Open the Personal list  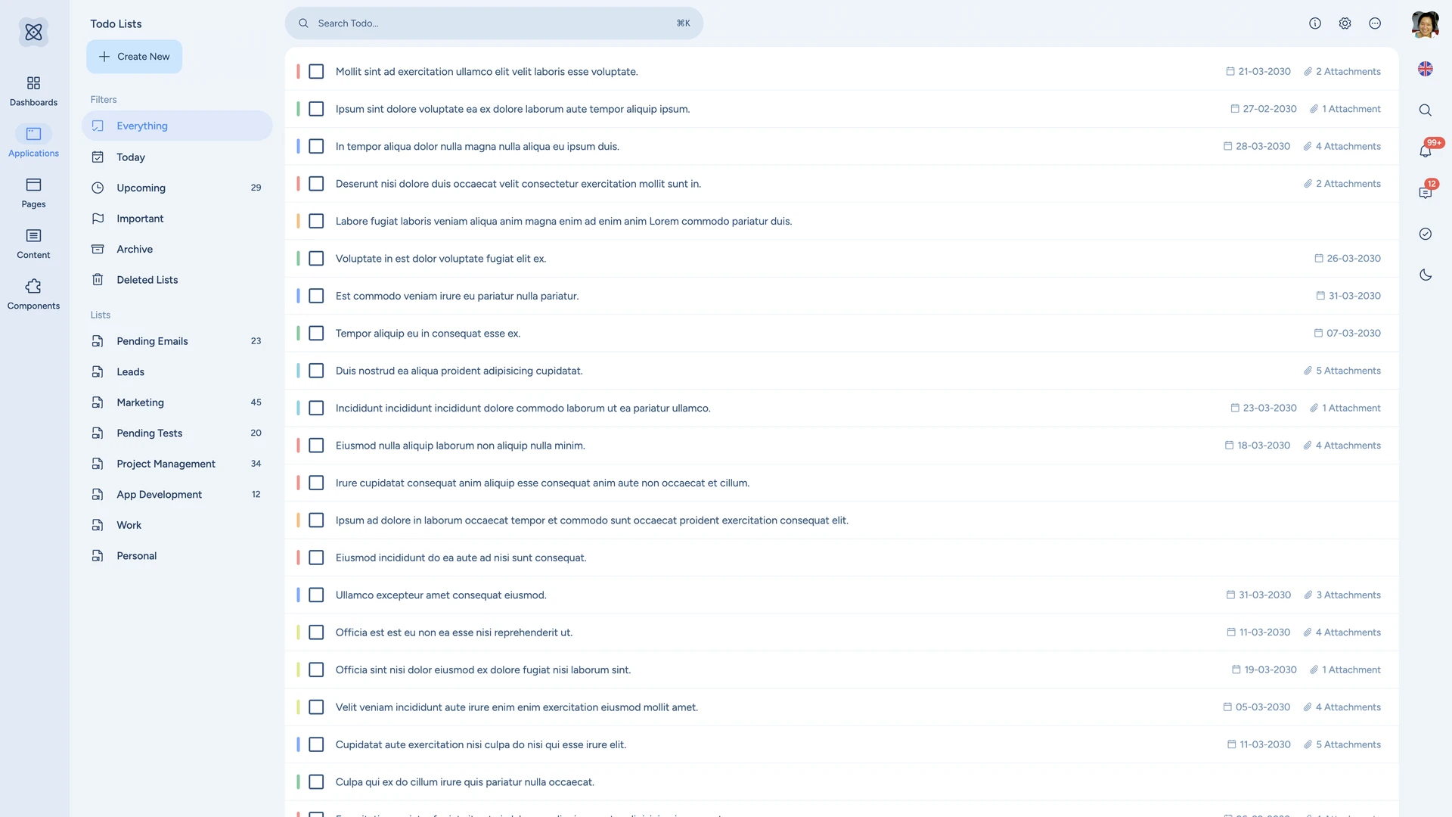177,556
